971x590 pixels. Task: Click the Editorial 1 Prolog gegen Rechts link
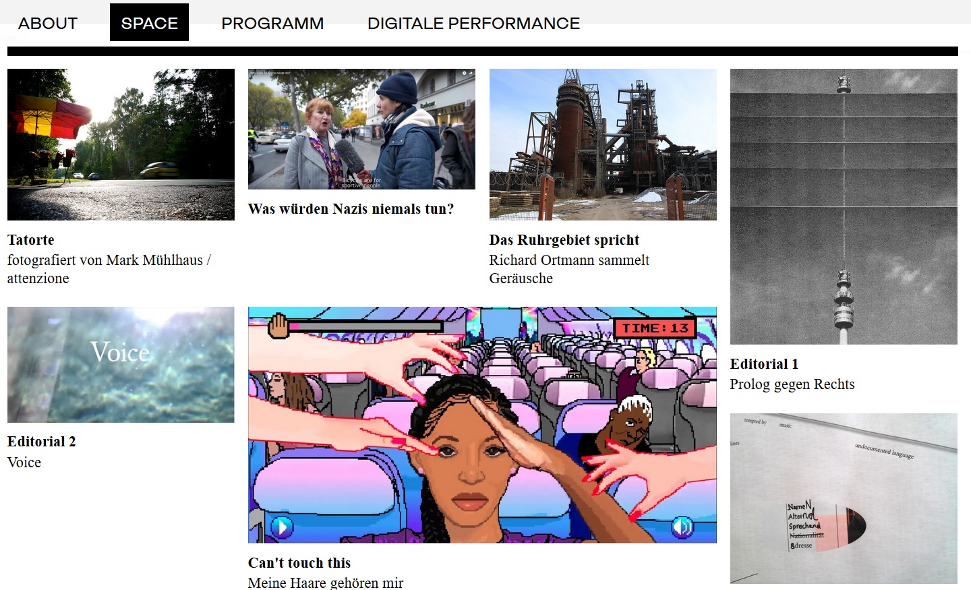click(763, 363)
